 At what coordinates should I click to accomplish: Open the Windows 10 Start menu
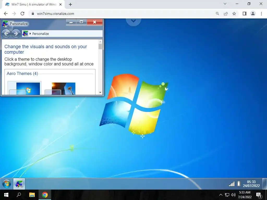coord(6,195)
